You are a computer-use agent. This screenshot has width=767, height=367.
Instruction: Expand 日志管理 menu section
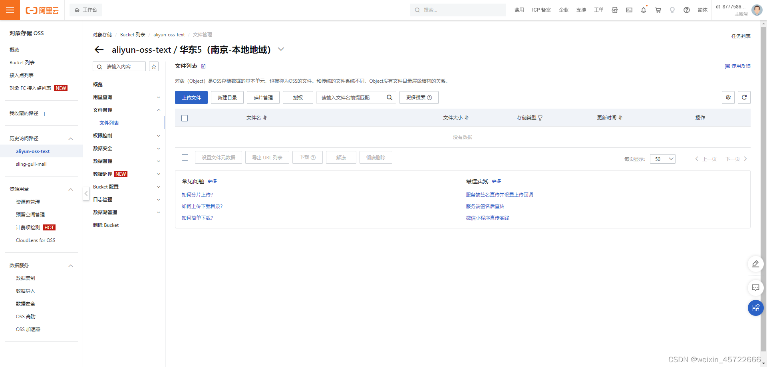pyautogui.click(x=159, y=200)
